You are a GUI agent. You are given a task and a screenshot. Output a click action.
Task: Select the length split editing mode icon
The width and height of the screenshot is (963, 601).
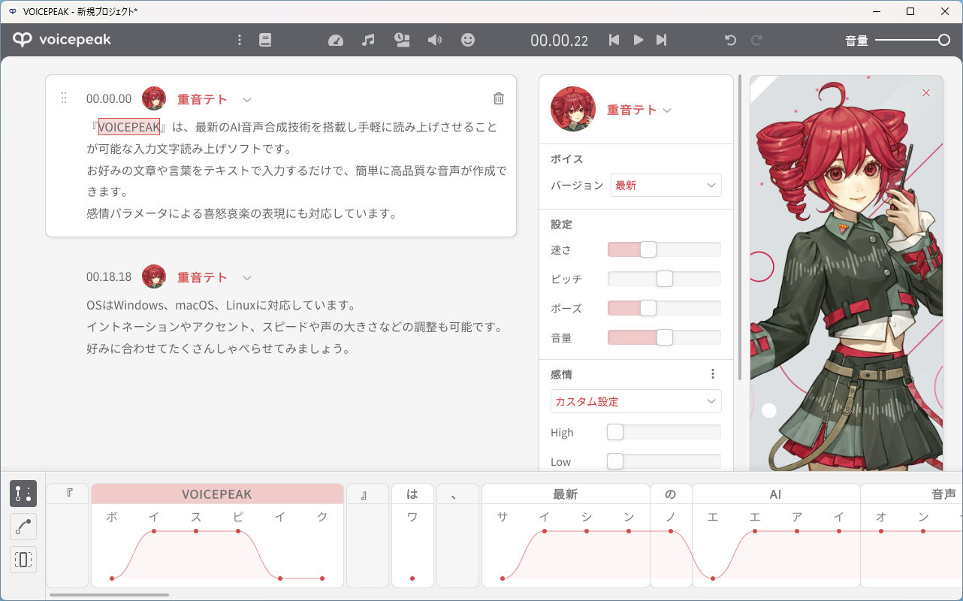click(23, 560)
